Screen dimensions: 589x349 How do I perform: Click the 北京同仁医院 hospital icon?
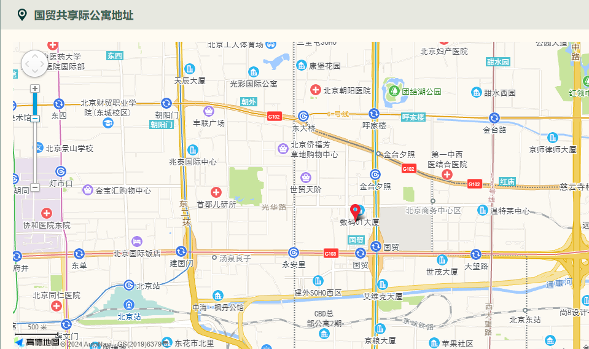tap(57, 306)
